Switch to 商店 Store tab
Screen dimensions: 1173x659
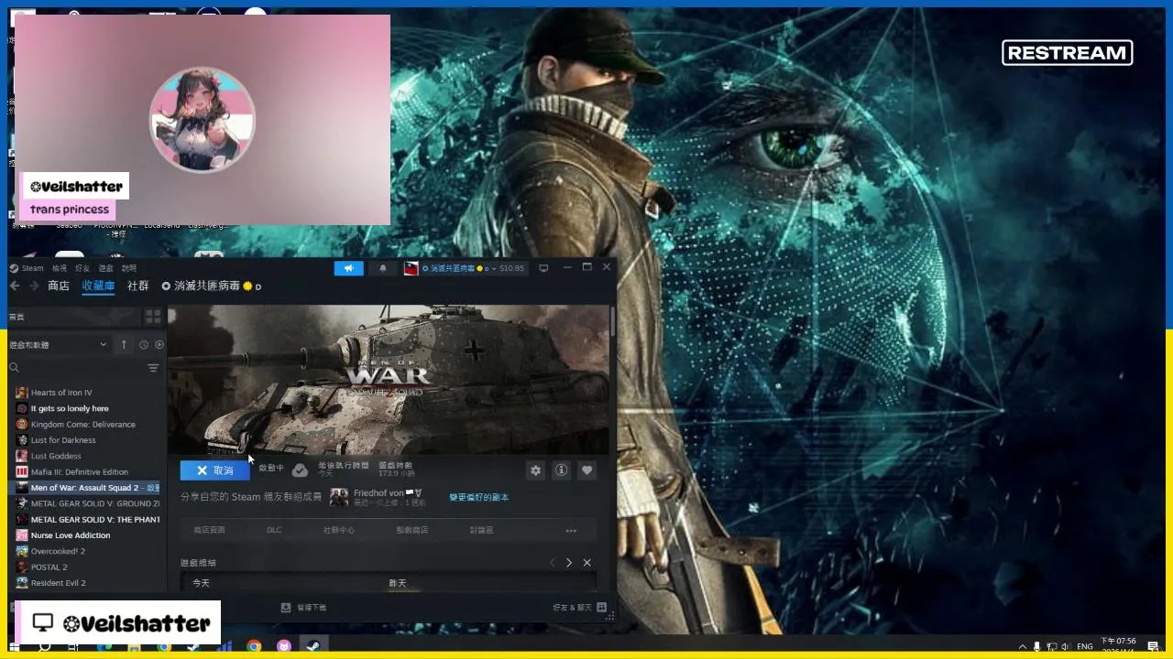pos(59,286)
